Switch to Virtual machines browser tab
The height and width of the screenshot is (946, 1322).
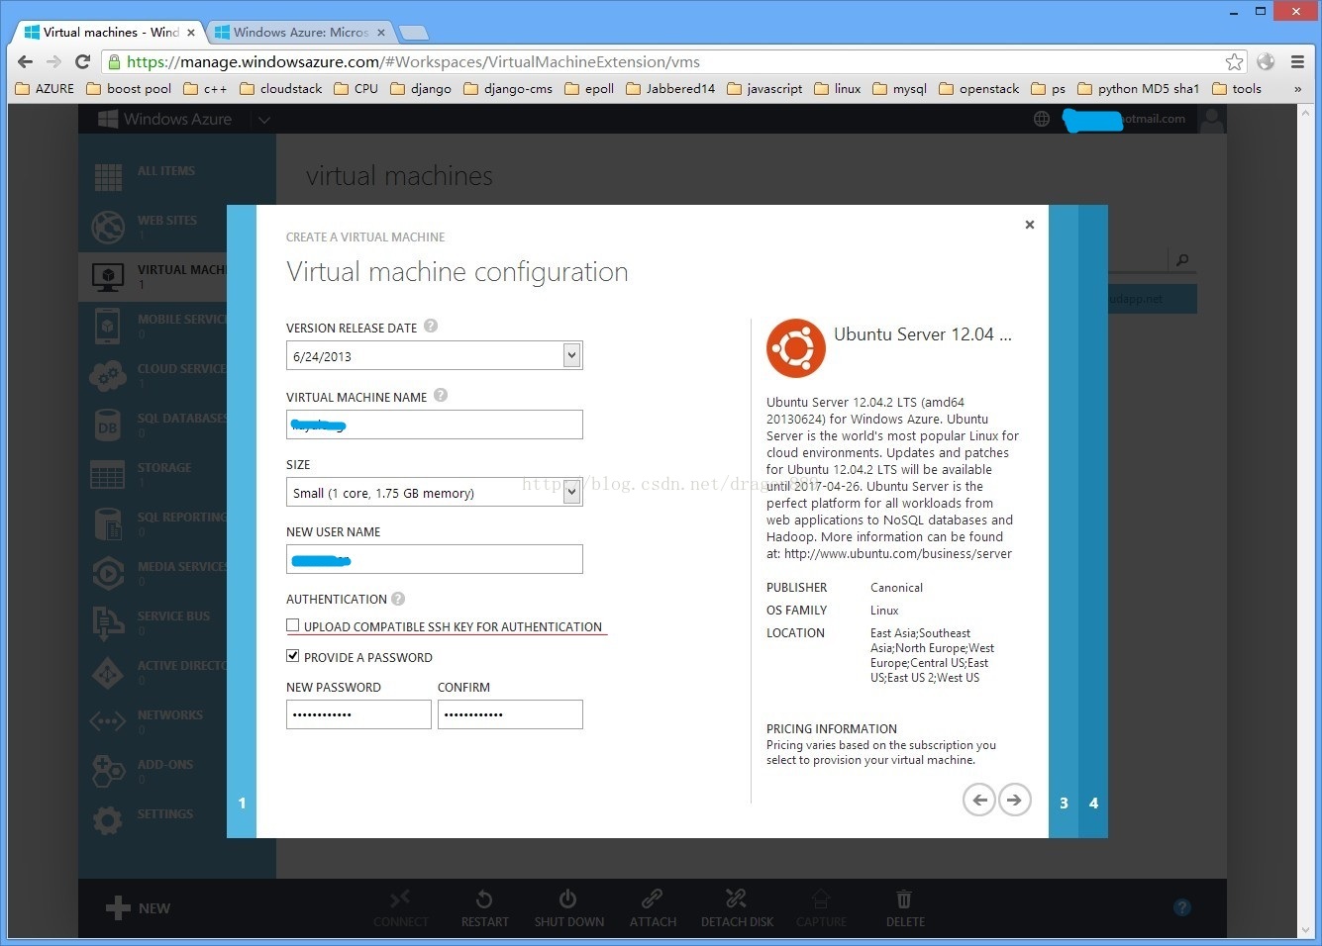[109, 32]
